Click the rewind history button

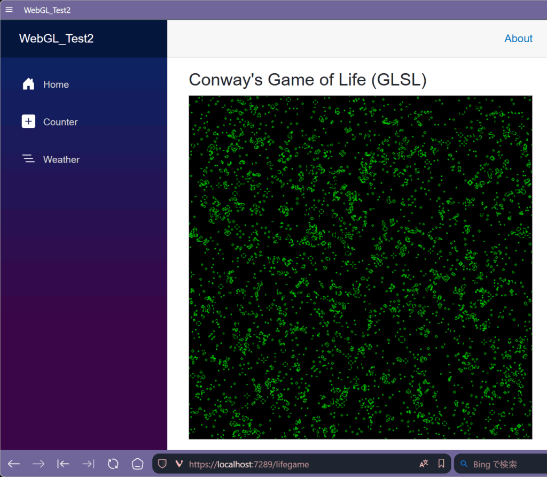[x=63, y=464]
